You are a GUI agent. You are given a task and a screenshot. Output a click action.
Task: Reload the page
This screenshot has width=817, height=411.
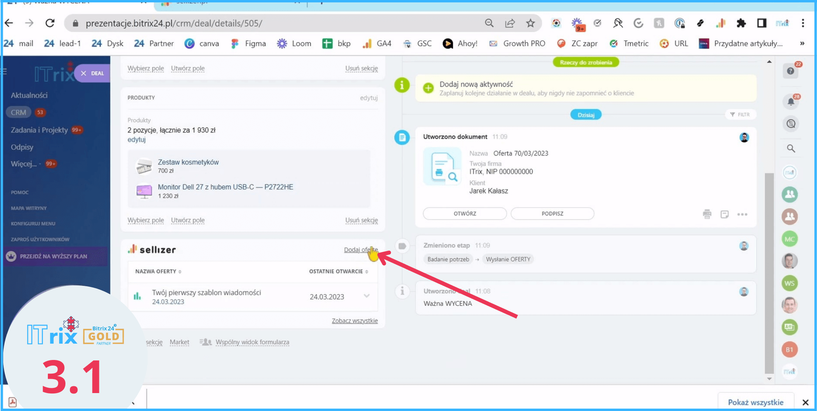tap(50, 24)
